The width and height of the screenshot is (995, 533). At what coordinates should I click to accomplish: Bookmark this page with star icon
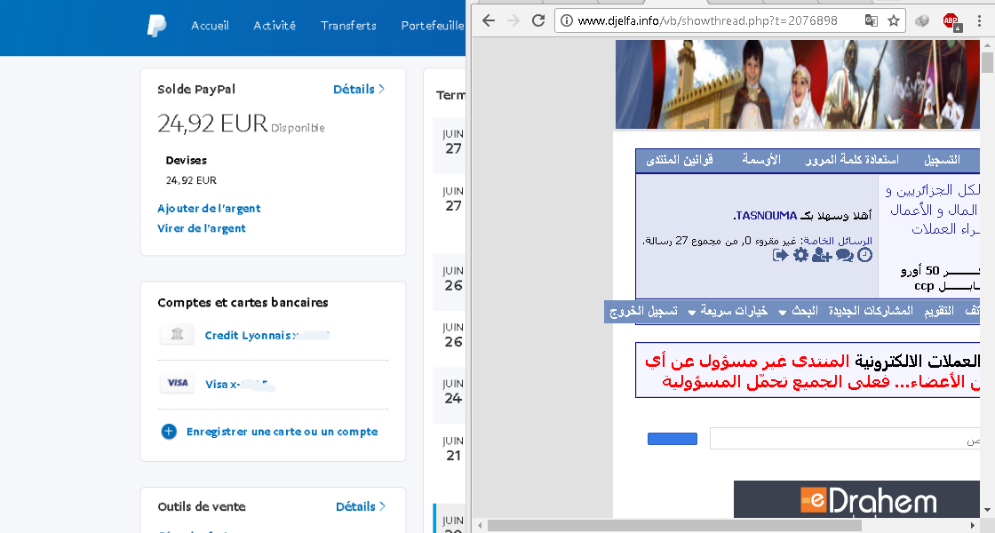pyautogui.click(x=894, y=20)
